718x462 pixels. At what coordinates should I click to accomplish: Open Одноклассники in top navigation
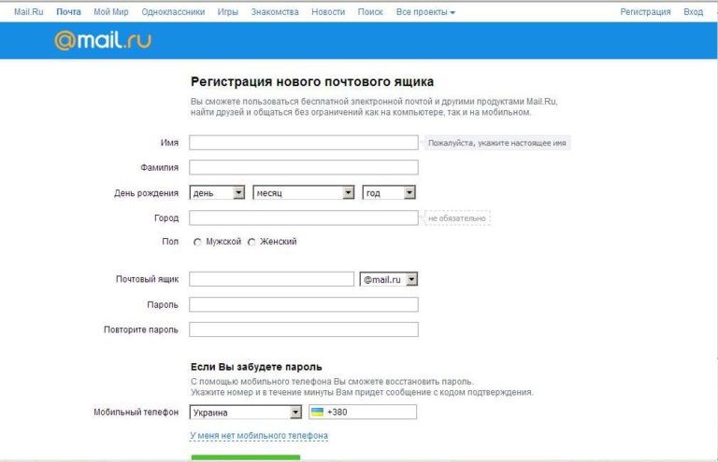coord(173,12)
